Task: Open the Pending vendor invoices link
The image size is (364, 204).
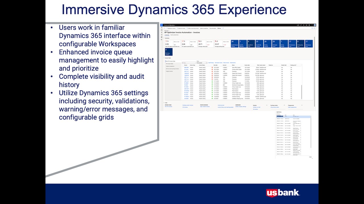Action: (188, 105)
